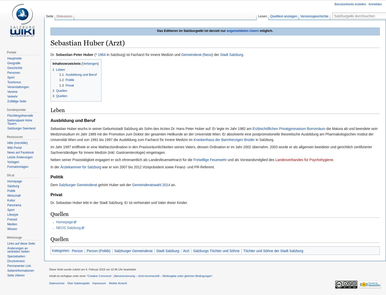Viewport: 386px width, 295px height.
Task: Follow the Gemeinderat link in the intro
Action: click(191, 55)
